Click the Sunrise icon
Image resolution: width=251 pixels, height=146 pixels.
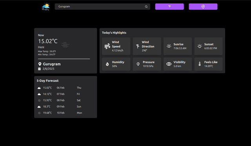[x=169, y=46]
